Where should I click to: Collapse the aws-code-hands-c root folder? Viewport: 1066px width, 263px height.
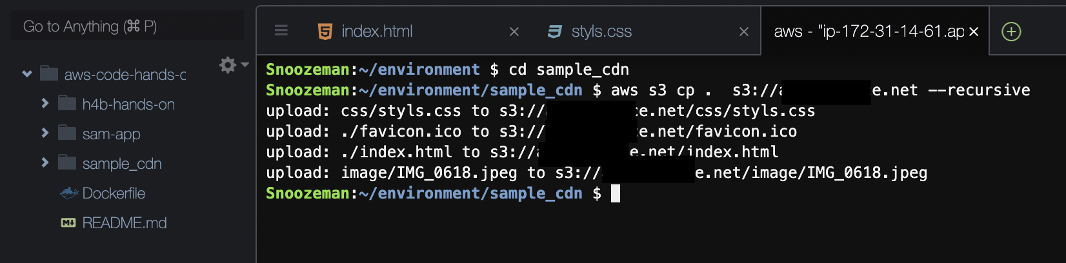coord(27,74)
